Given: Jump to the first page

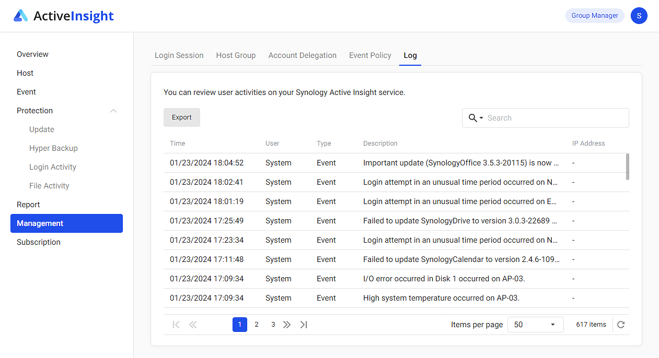Looking at the screenshot, I should click(176, 324).
